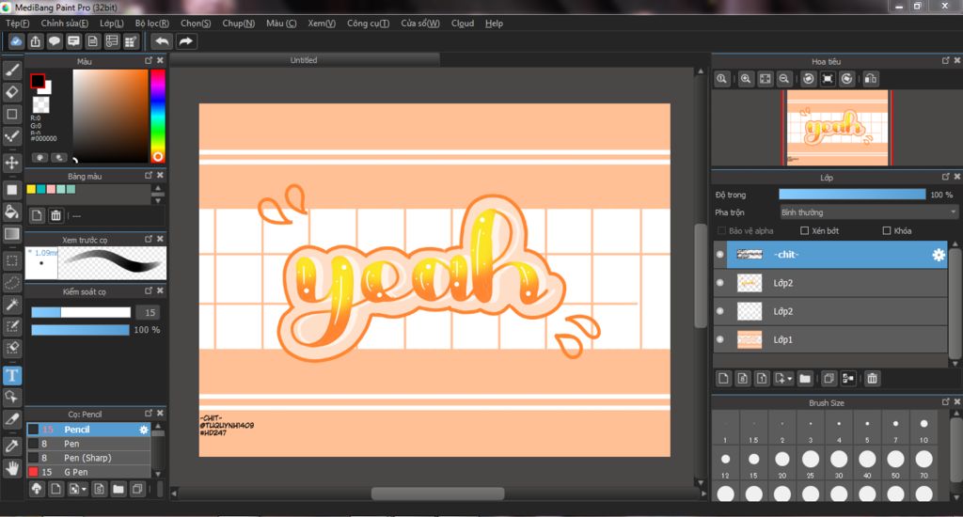Viewport: 963px width, 517px height.
Task: Open the Cửa sổ menu
Action: (420, 23)
